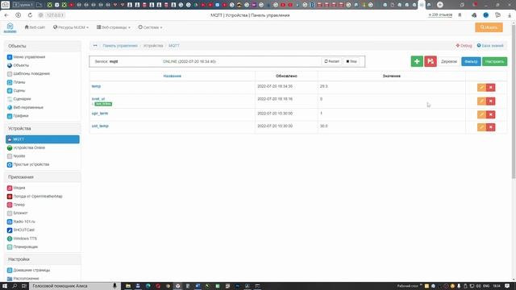The height and width of the screenshot is (290, 516).
Task: Collapse the Устройства sidebar section header
Action: pos(43,129)
